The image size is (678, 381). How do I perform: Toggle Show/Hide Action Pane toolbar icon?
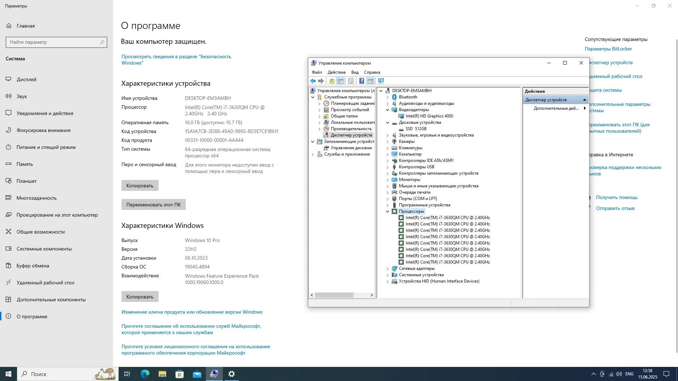[x=370, y=81]
